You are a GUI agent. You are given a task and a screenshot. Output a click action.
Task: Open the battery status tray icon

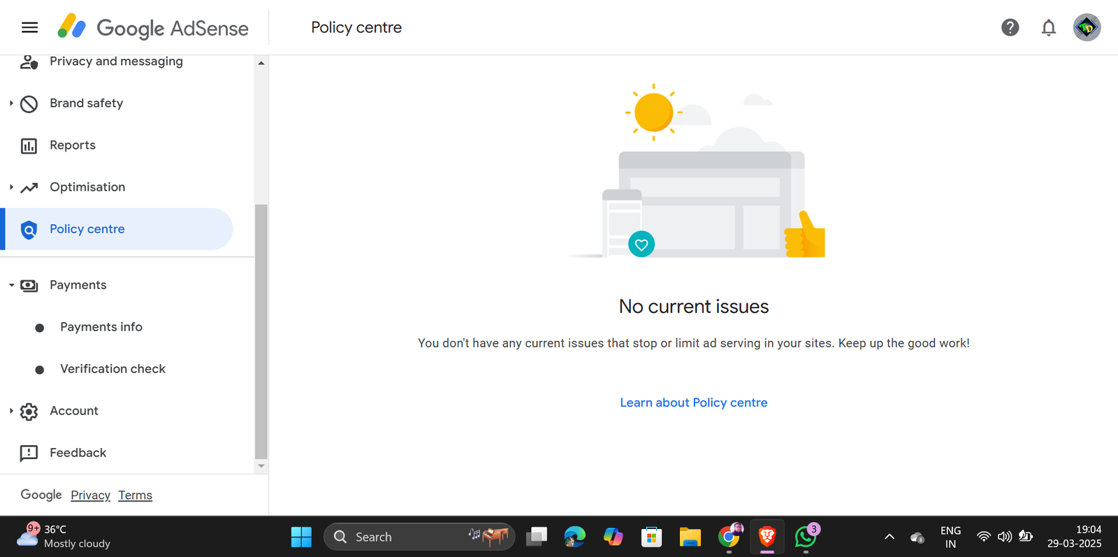pos(1025,536)
